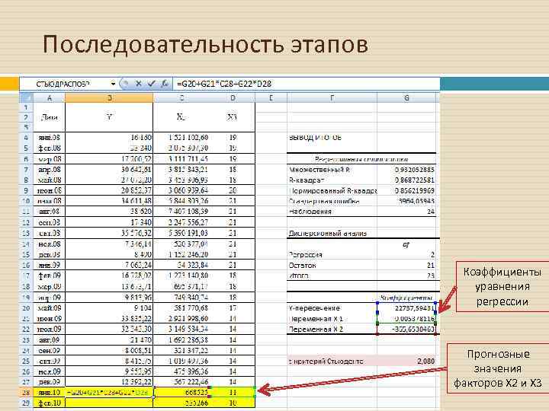The height and width of the screenshot is (411, 549).
Task: Open Insert Function with the fx icon
Action: pos(165,84)
